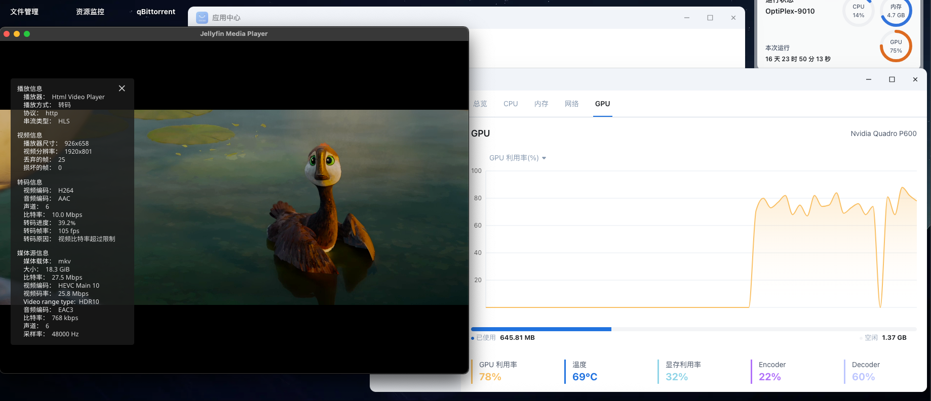This screenshot has height=401, width=931.
Task: Click the GPU 利用率 78% stat
Action: point(498,371)
